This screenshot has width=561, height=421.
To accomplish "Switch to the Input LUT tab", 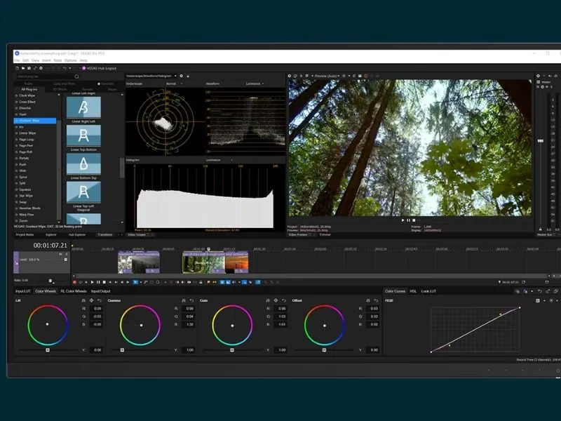I will click(23, 291).
